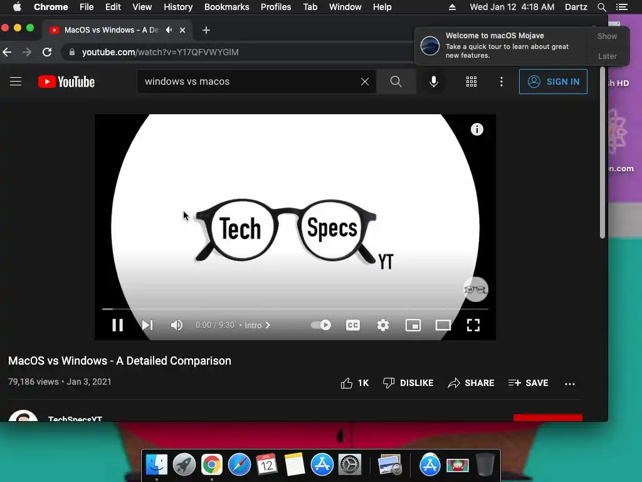
Task: View site security lock info
Action: click(72, 52)
